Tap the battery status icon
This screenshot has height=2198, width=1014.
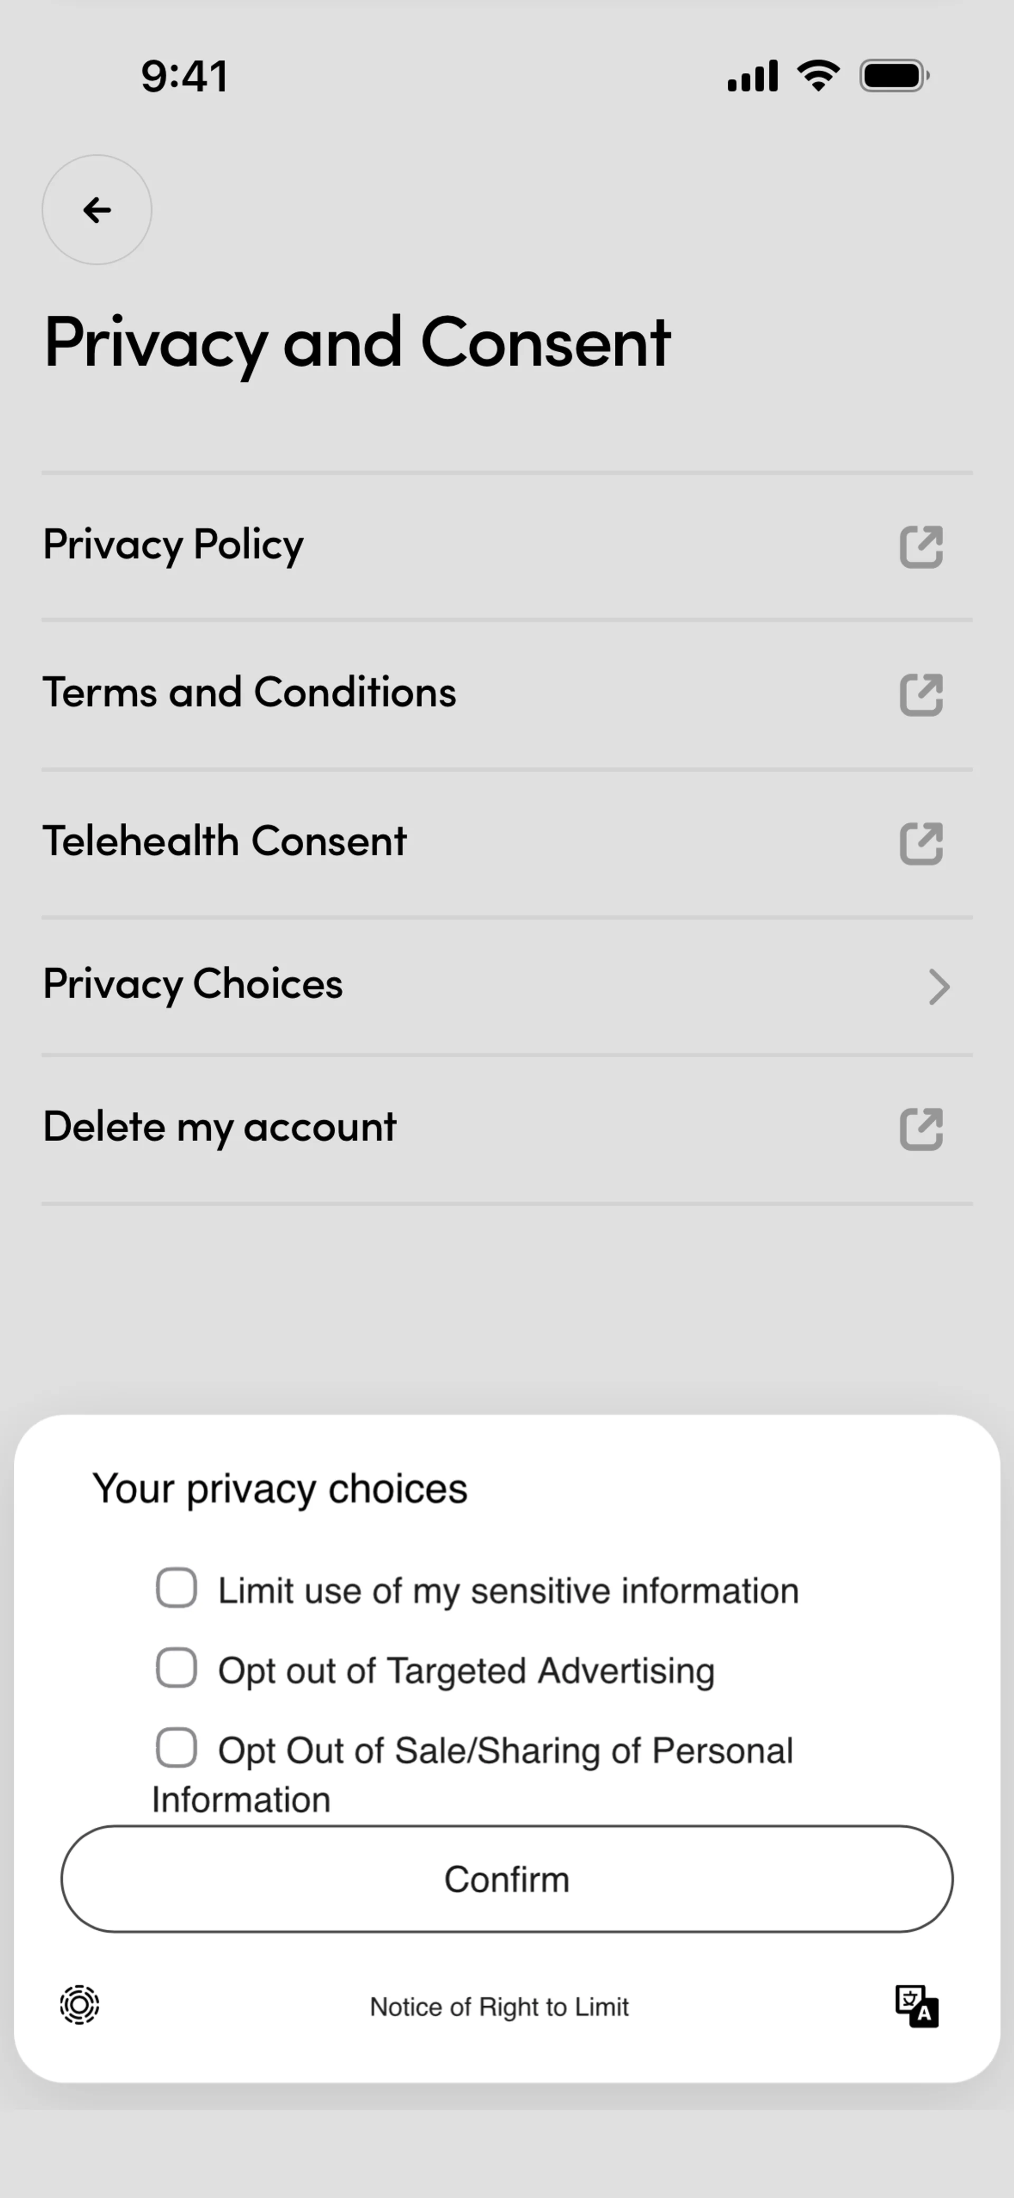893,76
